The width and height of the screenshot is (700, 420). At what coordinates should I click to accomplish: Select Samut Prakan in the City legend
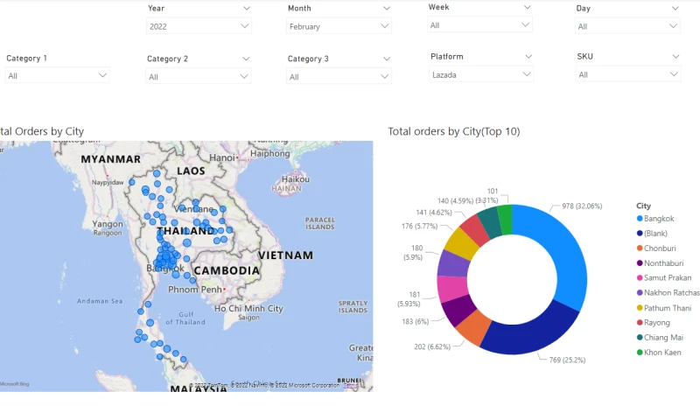coord(664,277)
